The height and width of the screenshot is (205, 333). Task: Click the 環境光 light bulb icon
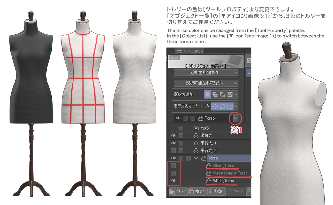click(x=196, y=136)
